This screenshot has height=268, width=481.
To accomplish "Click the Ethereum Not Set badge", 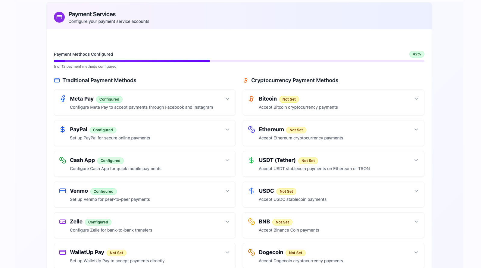I will coord(296,130).
